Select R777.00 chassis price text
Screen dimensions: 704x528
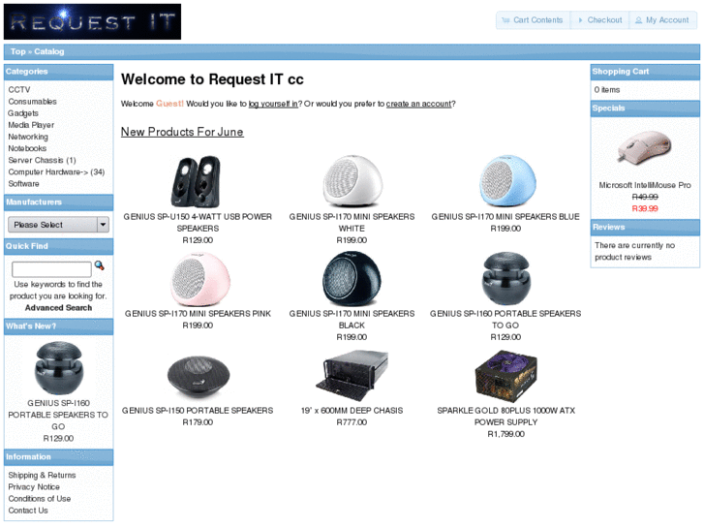pos(352,422)
